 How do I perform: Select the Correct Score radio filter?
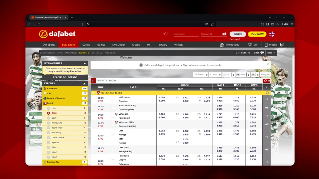tap(48, 138)
